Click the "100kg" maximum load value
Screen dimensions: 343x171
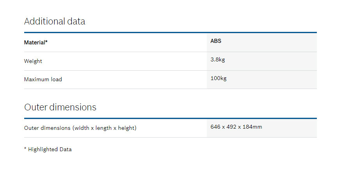click(x=219, y=78)
